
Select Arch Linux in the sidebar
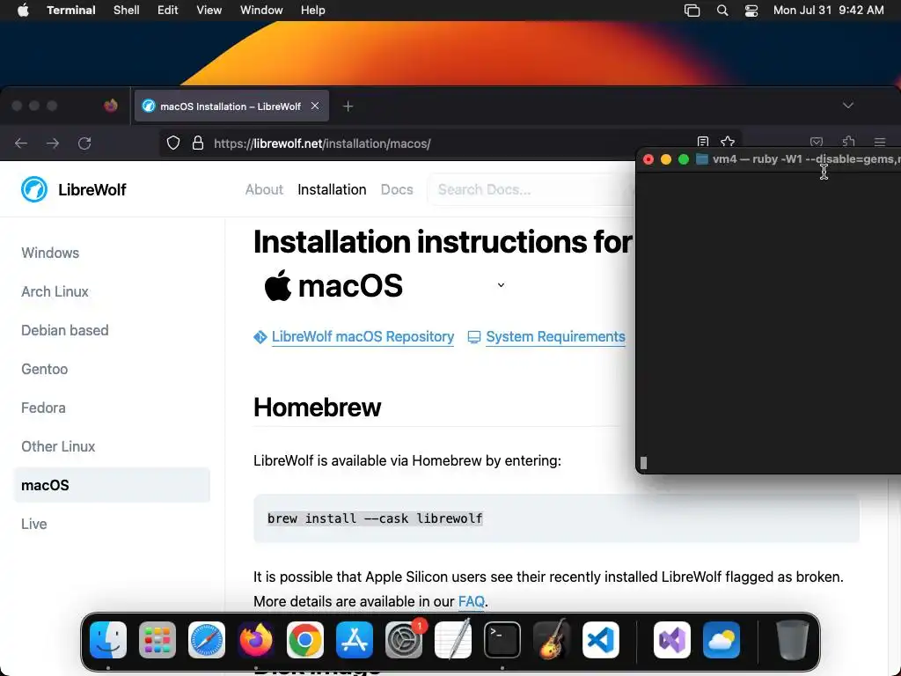pyautogui.click(x=55, y=291)
